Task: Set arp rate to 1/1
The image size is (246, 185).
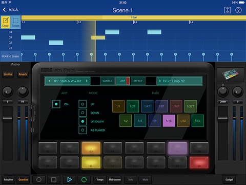Action: pyautogui.click(x=118, y=106)
